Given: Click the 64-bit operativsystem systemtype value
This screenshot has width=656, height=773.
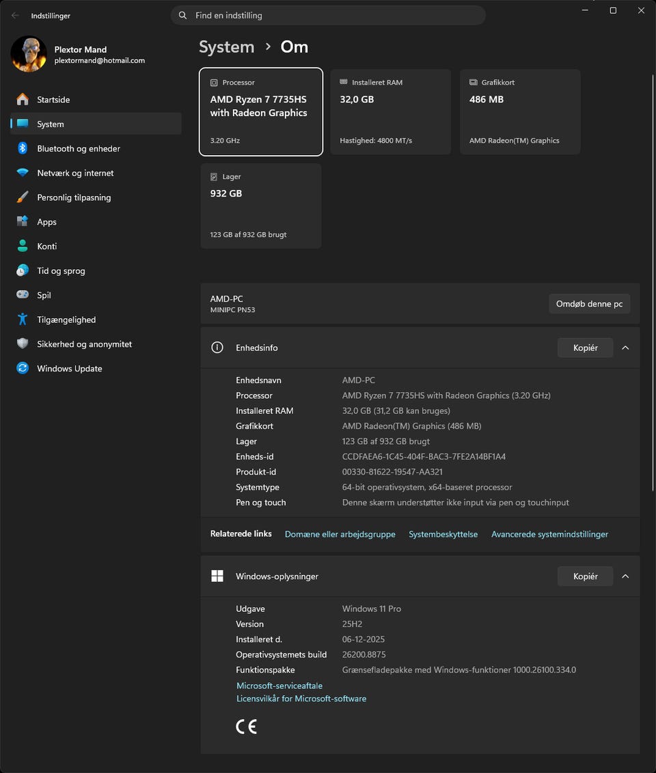Looking at the screenshot, I should [427, 487].
